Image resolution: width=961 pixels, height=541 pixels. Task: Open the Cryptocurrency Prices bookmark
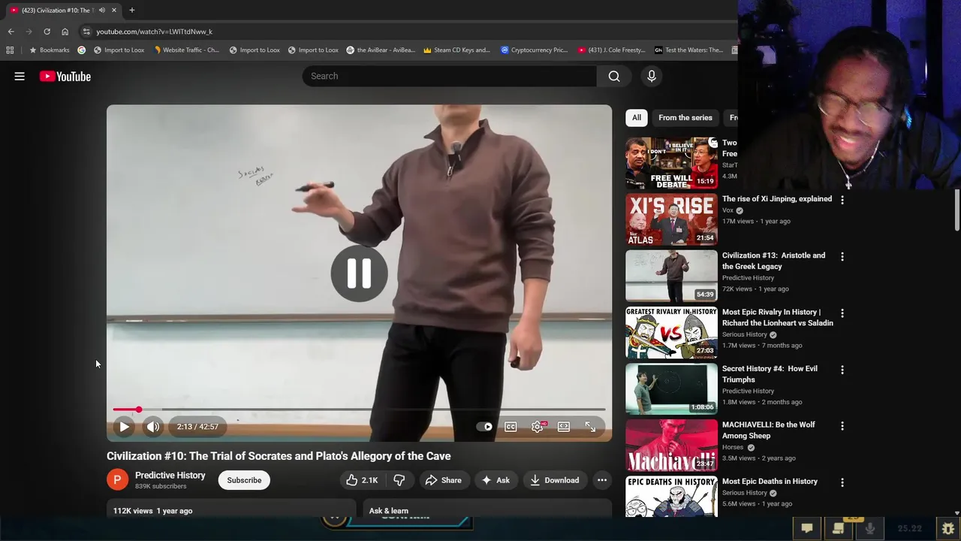[535, 50]
